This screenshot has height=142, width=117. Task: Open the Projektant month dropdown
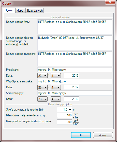click(56, 76)
